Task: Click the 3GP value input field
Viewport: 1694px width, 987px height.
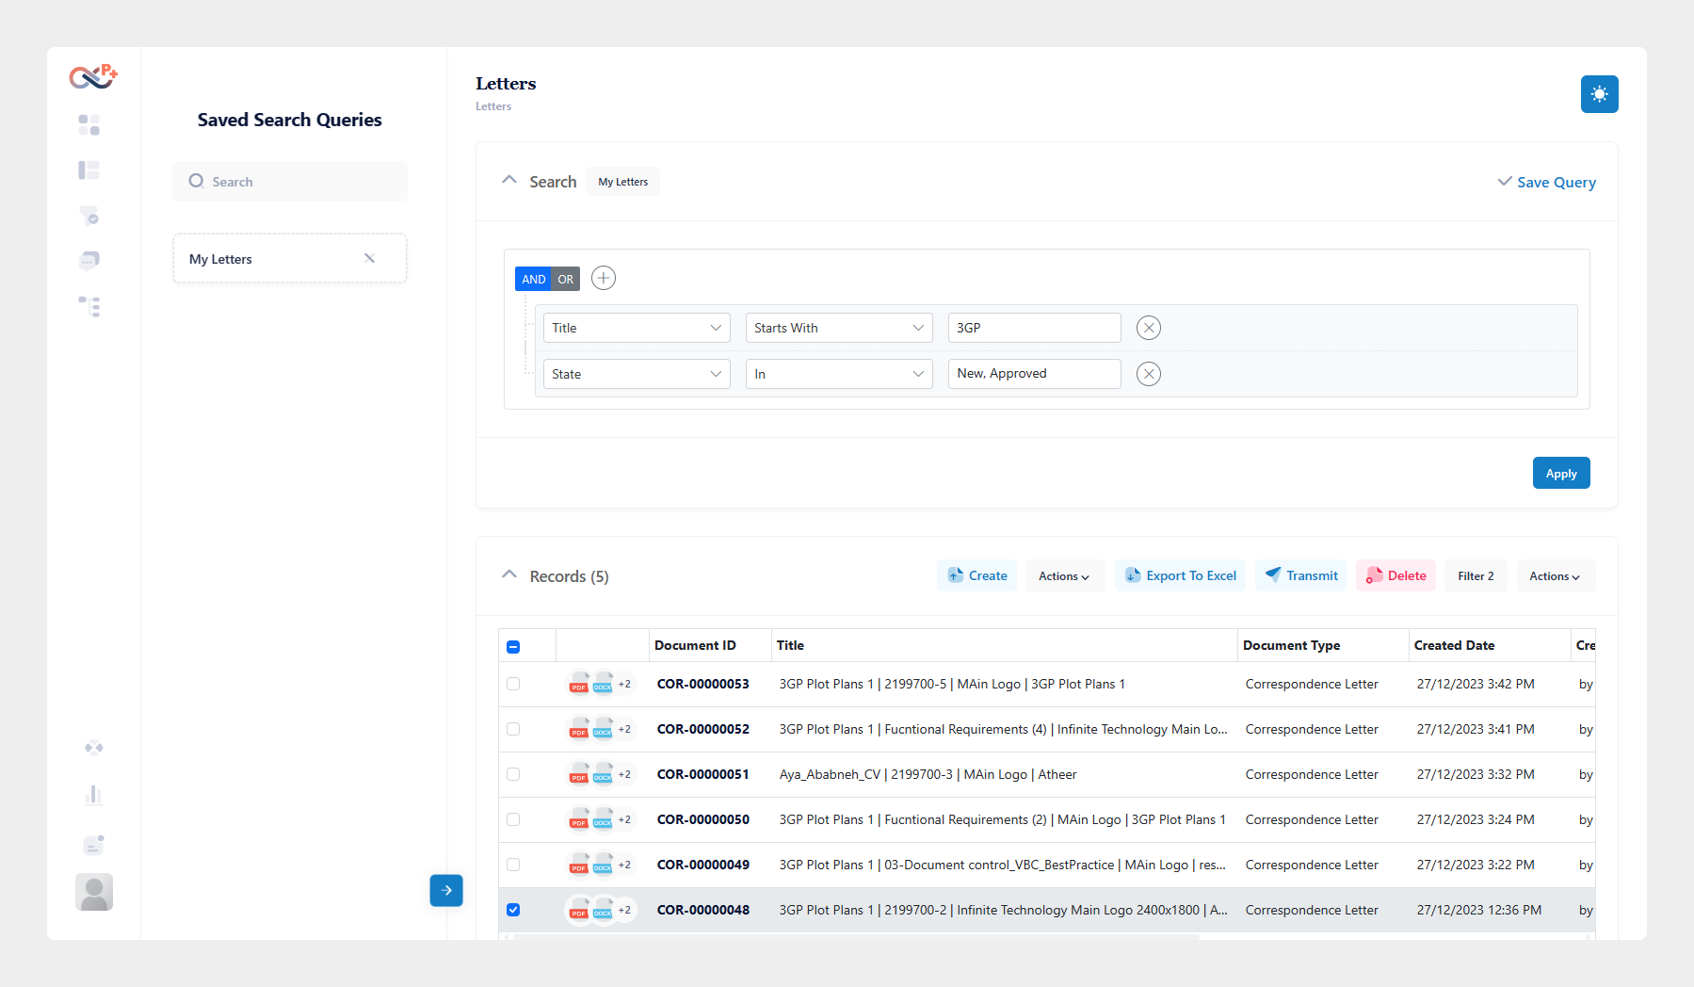Action: (x=1035, y=328)
